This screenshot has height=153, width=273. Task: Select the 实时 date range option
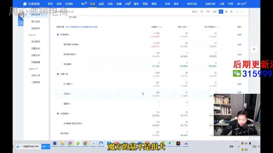(x=194, y=12)
